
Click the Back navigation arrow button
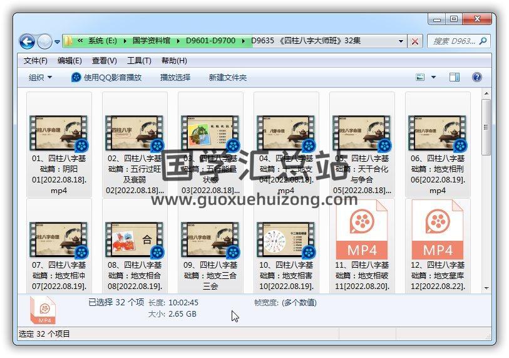[x=27, y=41]
